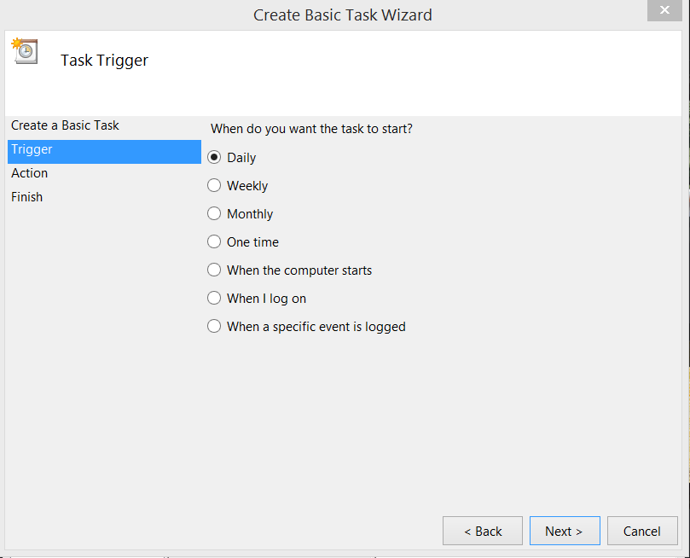Click the 'When I log on' label text
This screenshot has height=558, width=690.
(266, 299)
